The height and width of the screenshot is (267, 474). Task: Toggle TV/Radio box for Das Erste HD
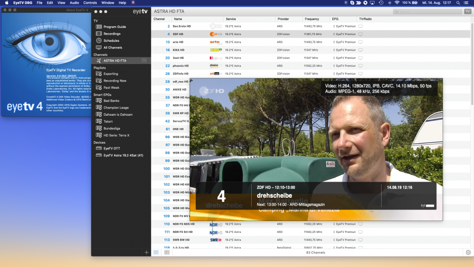tap(360, 26)
